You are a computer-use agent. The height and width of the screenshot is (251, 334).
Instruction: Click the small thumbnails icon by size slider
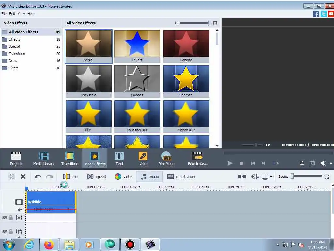click(x=176, y=23)
